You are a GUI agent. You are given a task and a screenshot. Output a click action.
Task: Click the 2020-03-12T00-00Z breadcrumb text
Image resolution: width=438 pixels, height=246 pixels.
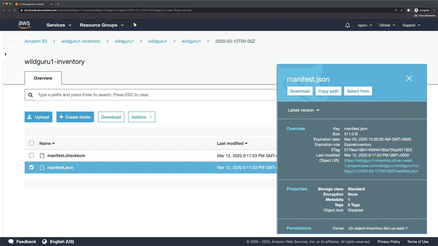click(235, 41)
